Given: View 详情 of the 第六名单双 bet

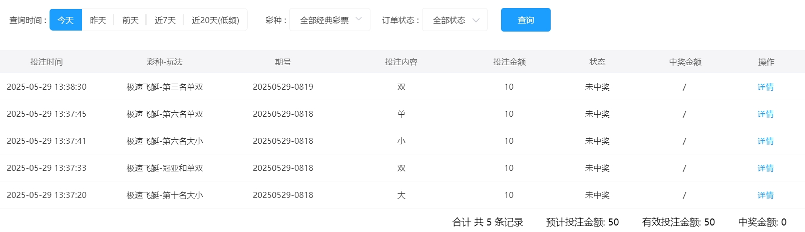Looking at the screenshot, I should pos(765,114).
